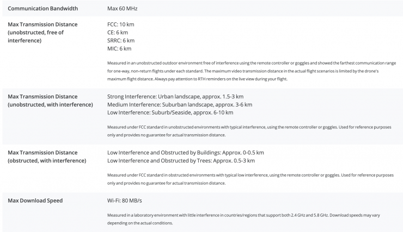Click the Max Download Speed row label
403x232 pixels.
pyautogui.click(x=35, y=200)
